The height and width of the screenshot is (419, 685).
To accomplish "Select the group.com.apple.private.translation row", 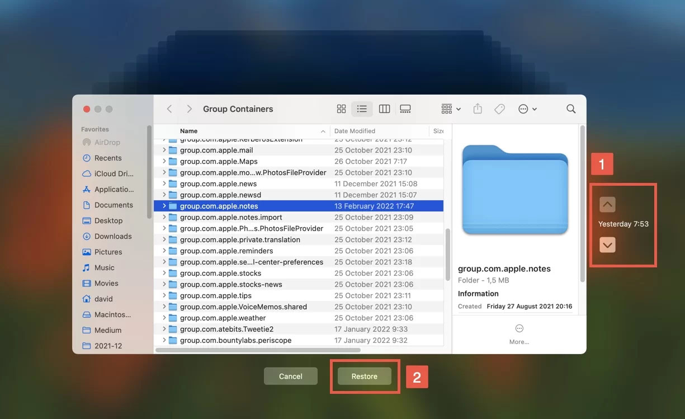I will 299,240.
